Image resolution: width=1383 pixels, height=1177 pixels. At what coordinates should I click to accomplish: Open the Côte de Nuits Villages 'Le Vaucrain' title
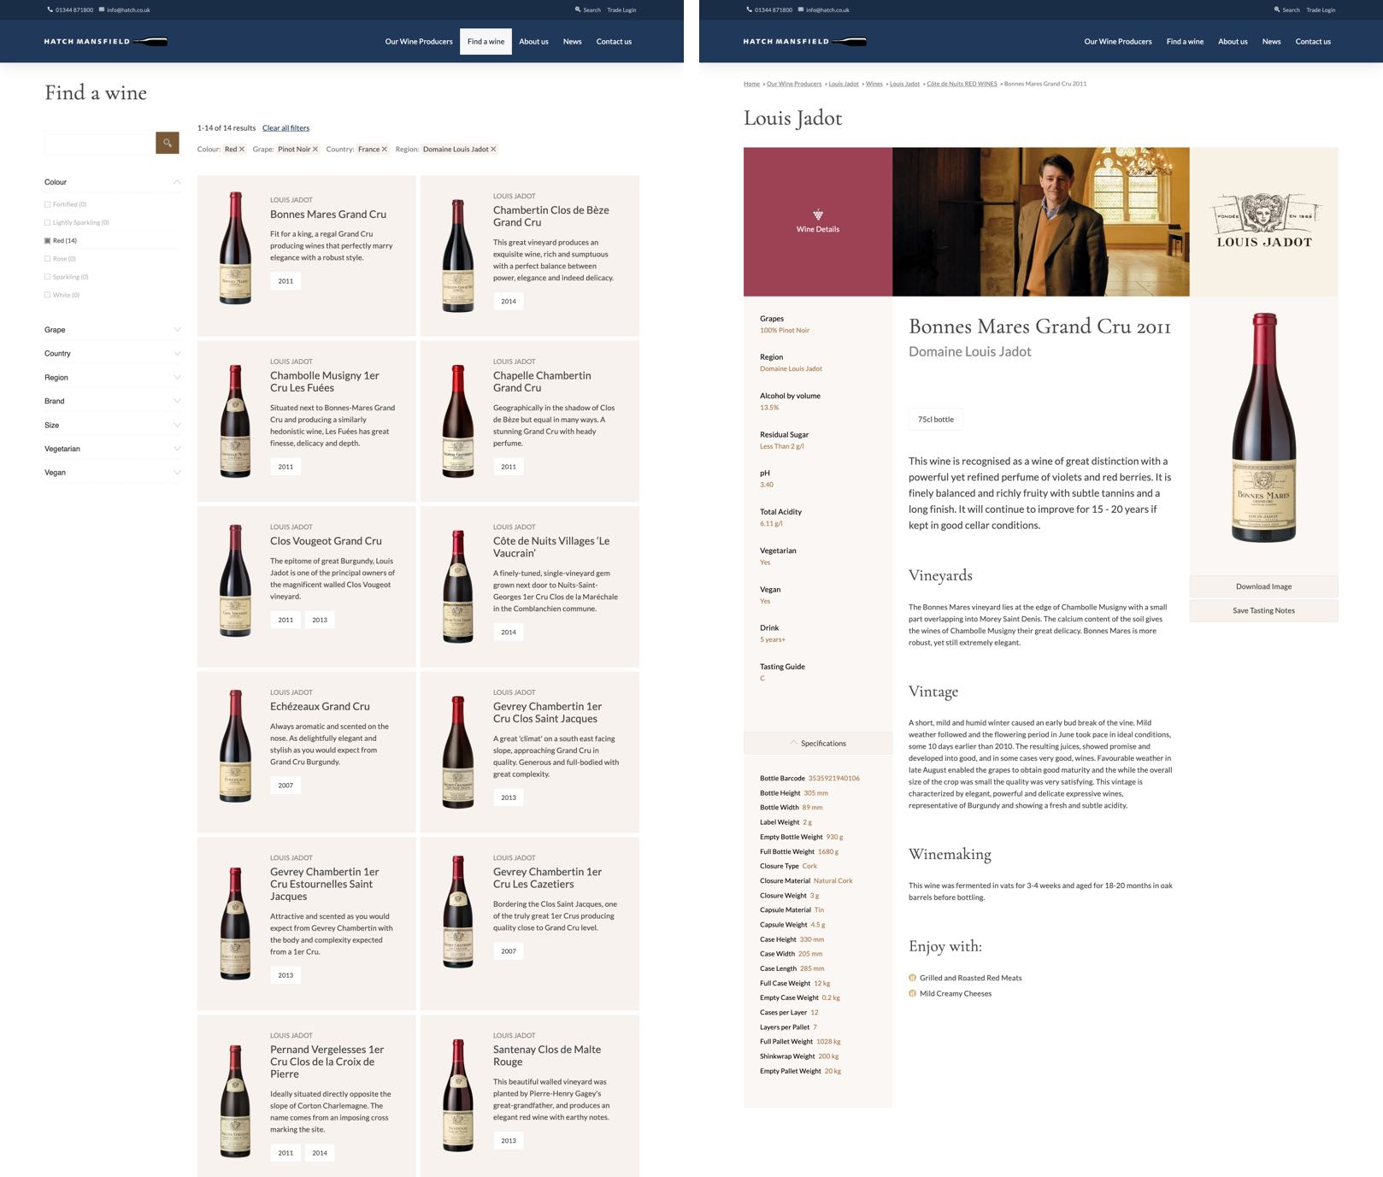(551, 547)
